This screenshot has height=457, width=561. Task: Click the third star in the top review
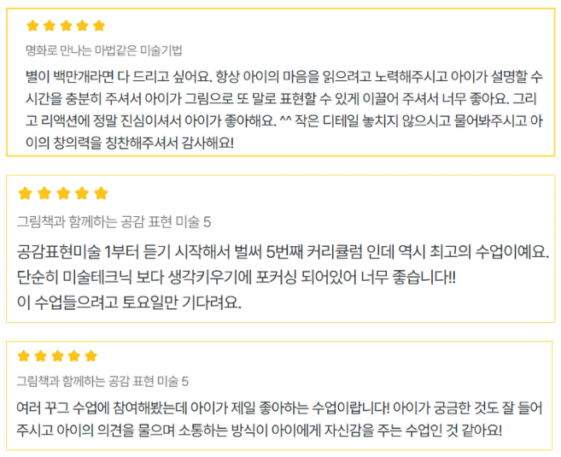click(65, 26)
